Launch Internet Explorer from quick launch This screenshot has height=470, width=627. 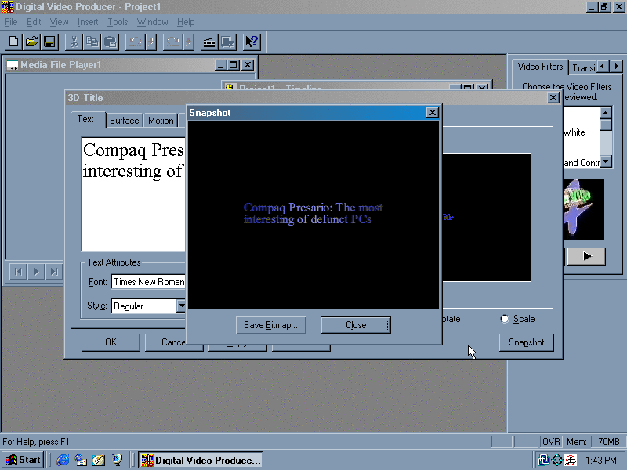click(63, 460)
